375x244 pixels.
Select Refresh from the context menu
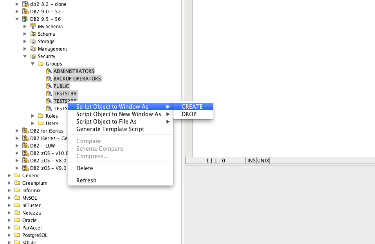click(x=121, y=180)
